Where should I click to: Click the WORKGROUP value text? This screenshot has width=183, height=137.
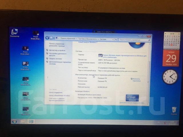click(102, 87)
